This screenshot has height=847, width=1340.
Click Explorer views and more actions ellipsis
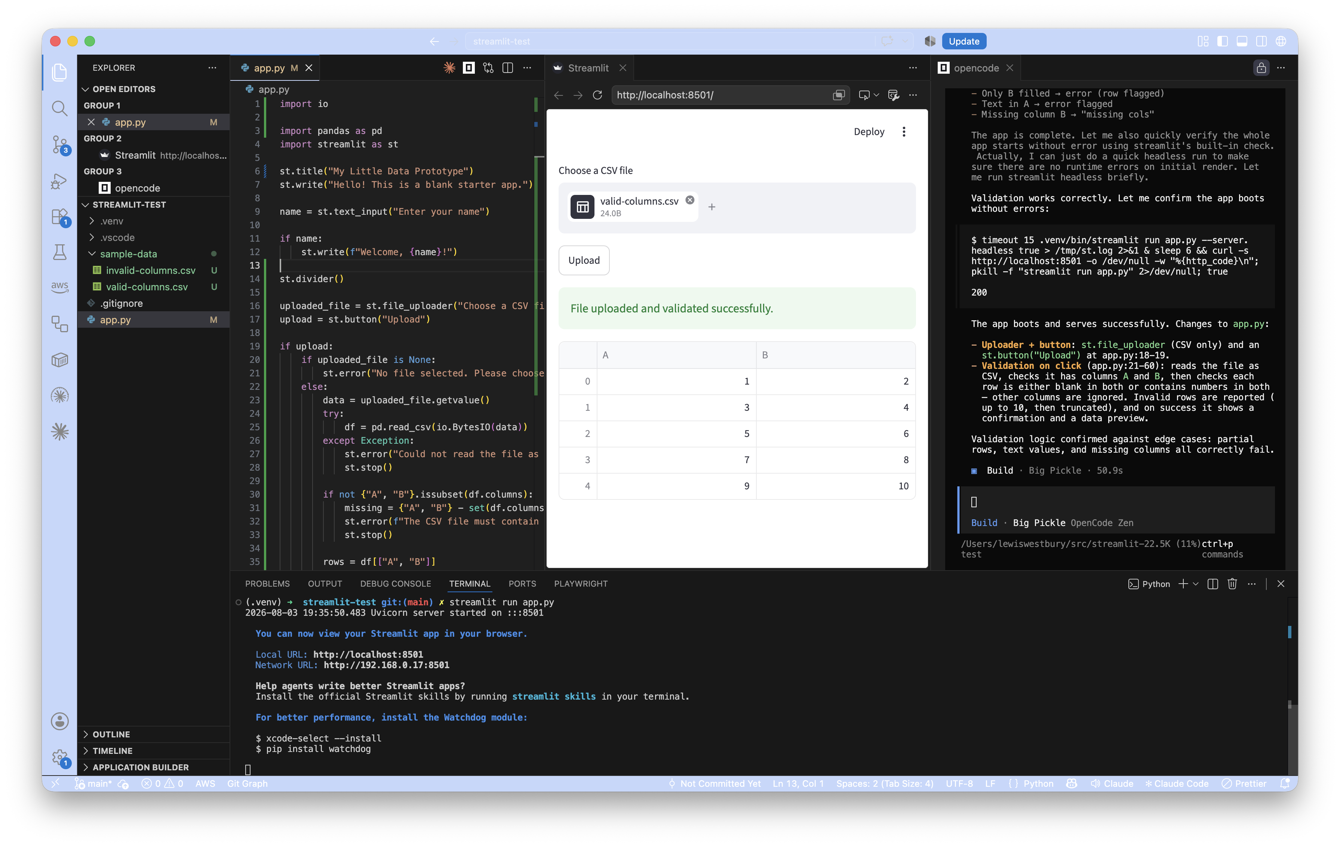[x=212, y=68]
